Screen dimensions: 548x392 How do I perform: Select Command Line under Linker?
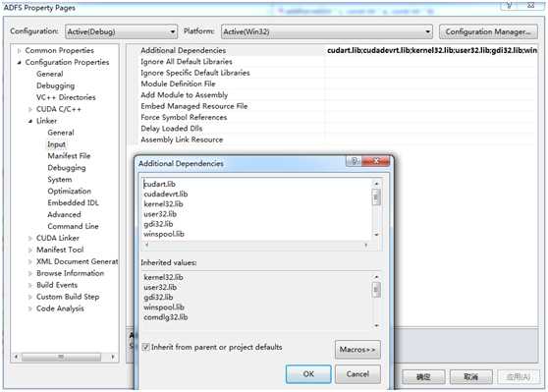pyautogui.click(x=73, y=226)
